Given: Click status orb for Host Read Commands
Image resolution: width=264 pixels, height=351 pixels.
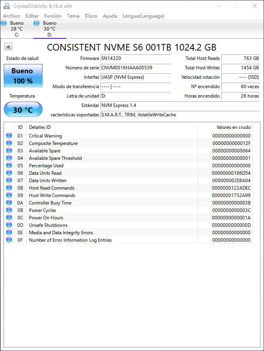Looking at the screenshot, I should [9, 188].
